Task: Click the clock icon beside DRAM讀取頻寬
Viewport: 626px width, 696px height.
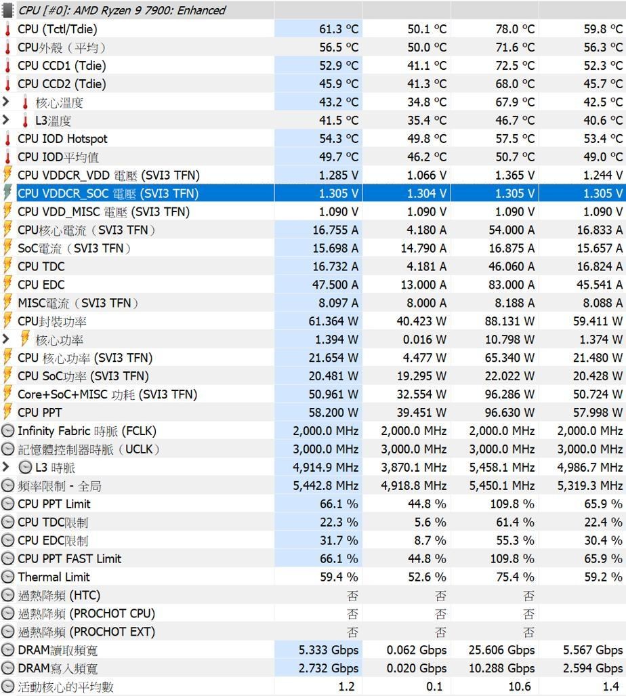Action: click(x=8, y=651)
